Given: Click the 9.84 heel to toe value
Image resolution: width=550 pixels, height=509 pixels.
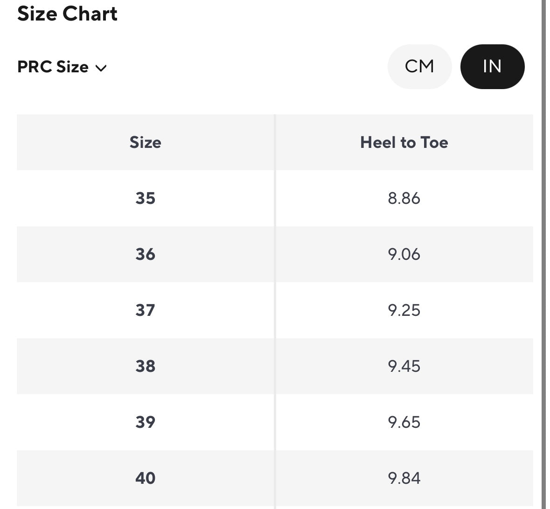Looking at the screenshot, I should 404,478.
